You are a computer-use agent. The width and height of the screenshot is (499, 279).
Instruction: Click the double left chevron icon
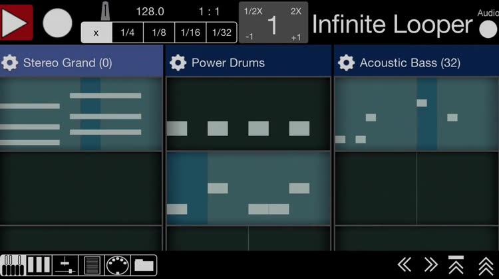(x=405, y=264)
